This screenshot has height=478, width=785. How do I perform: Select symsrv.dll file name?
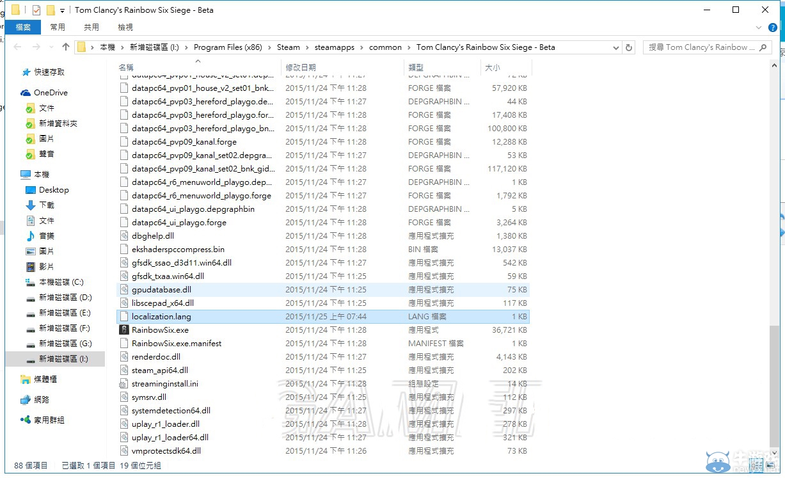point(149,397)
